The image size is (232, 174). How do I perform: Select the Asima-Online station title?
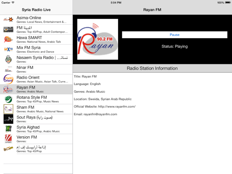(x=29, y=18)
